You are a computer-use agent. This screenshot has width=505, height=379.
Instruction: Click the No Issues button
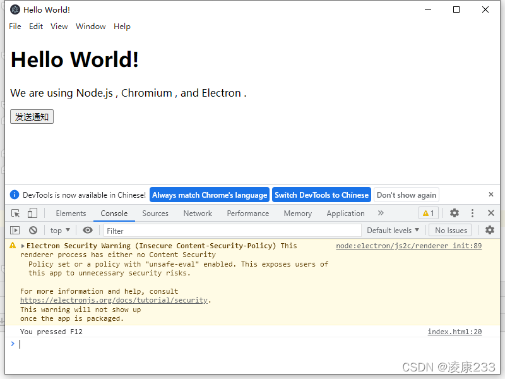[x=451, y=231]
